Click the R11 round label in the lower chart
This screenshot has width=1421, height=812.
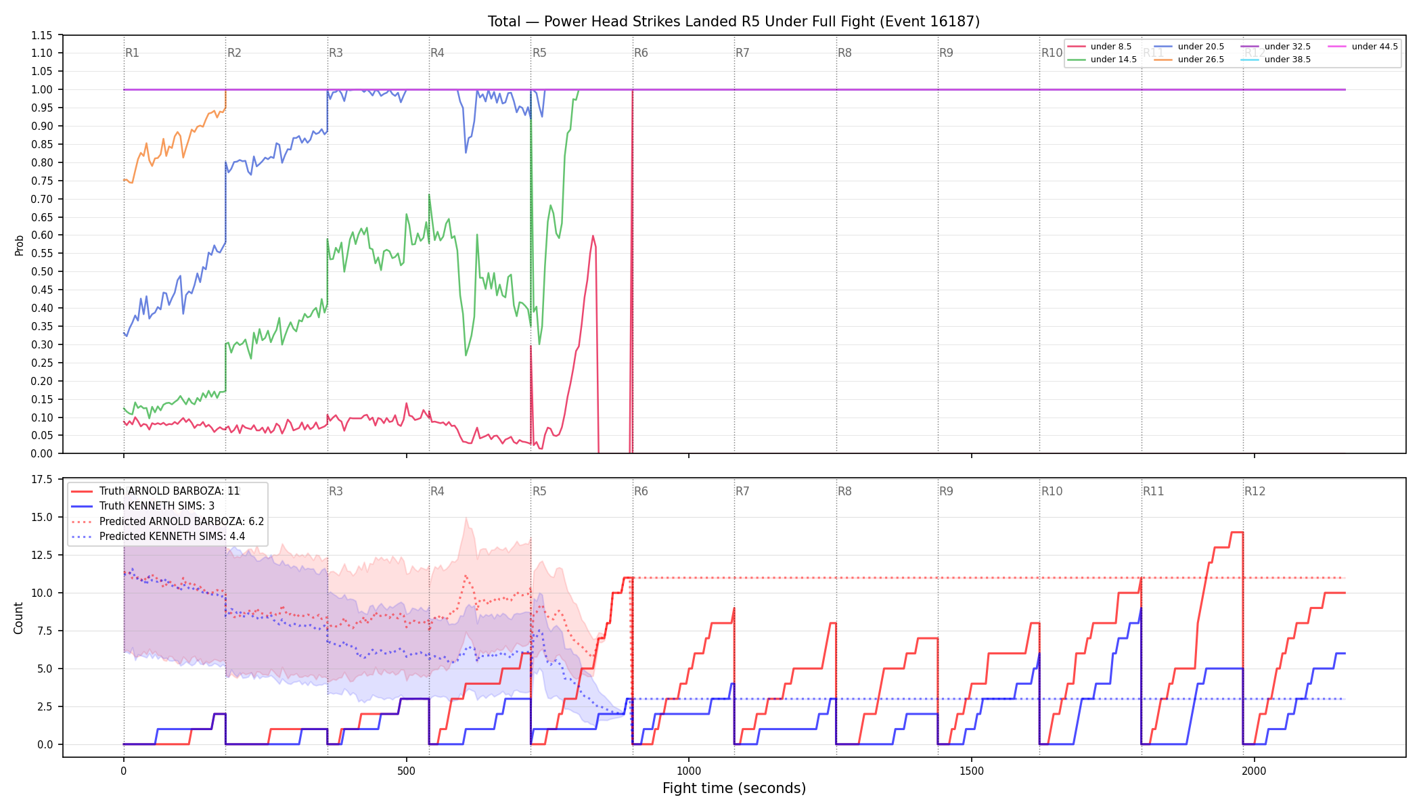[x=1154, y=491]
